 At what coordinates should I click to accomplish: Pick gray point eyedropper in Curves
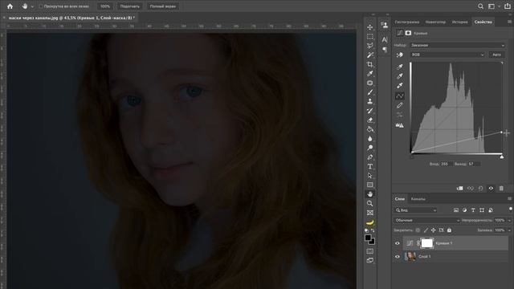[x=400, y=76]
